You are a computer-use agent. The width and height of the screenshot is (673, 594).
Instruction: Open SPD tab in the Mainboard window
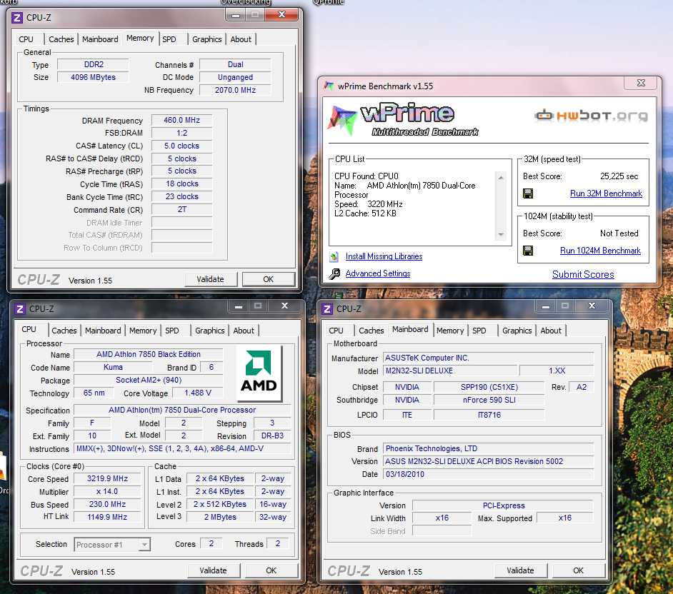point(479,331)
